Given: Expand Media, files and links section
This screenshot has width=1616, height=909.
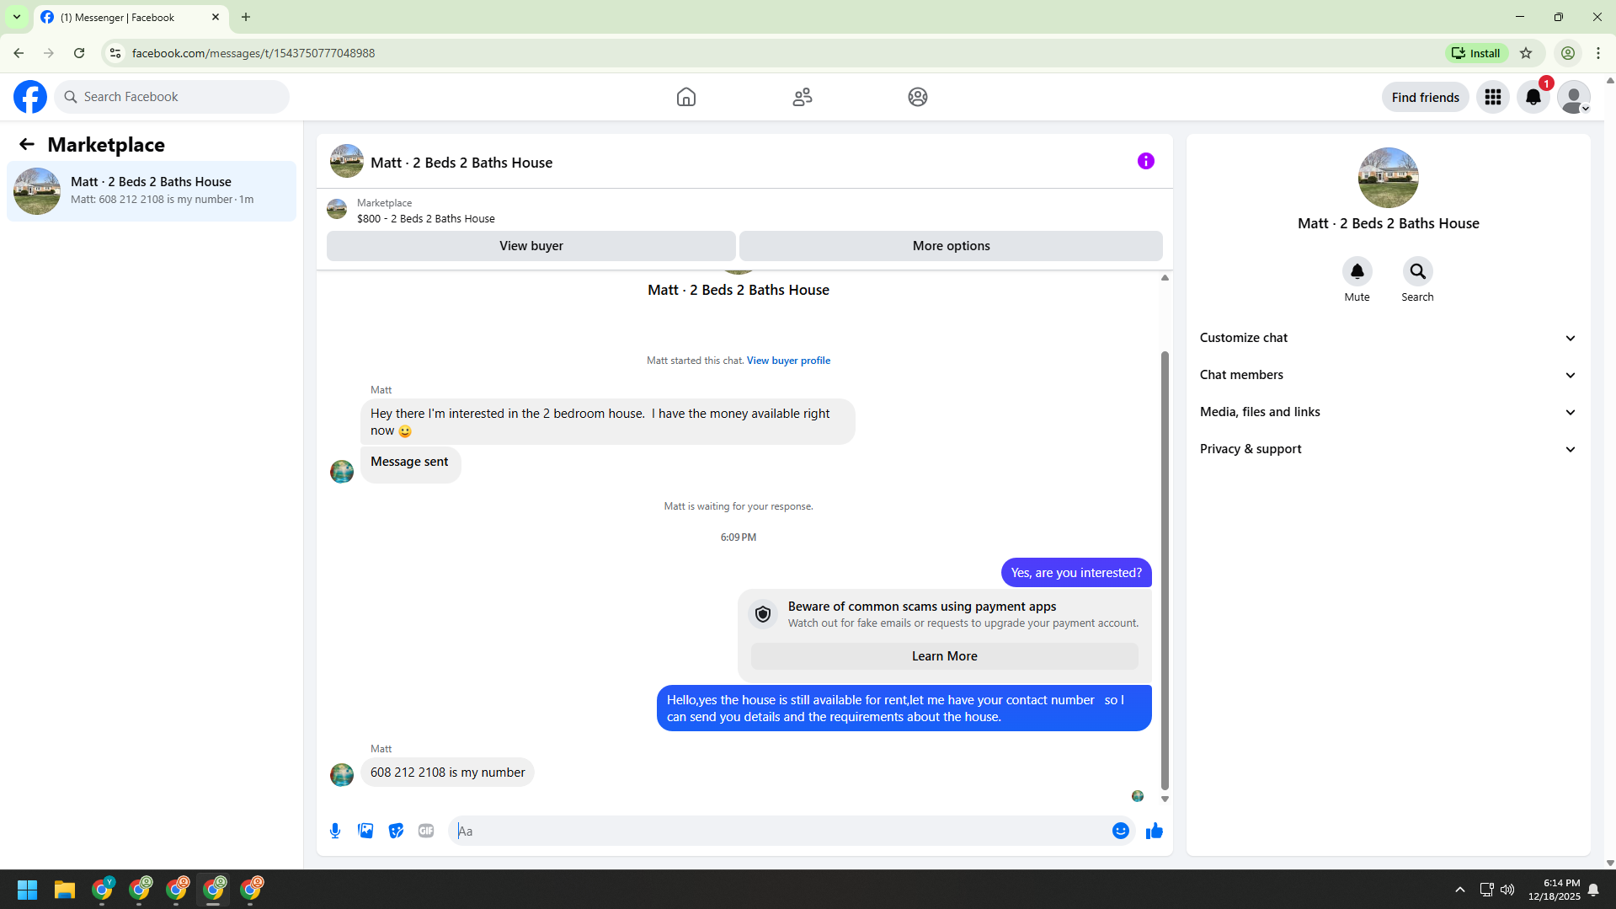Looking at the screenshot, I should point(1388,412).
